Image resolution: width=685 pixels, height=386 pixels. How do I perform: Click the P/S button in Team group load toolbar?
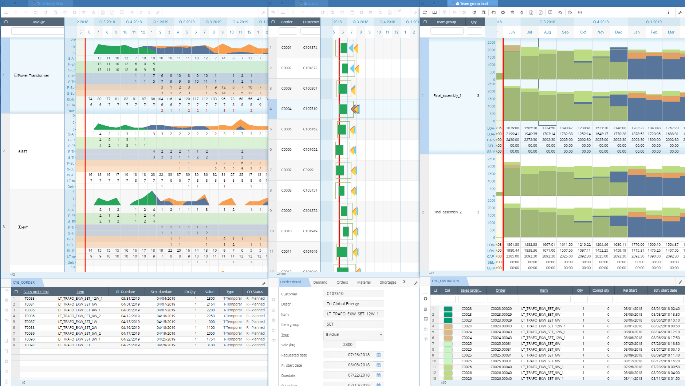580,12
